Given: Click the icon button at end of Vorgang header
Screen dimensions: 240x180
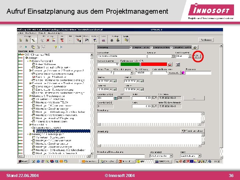Looking at the screenshot, I should point(195,47).
